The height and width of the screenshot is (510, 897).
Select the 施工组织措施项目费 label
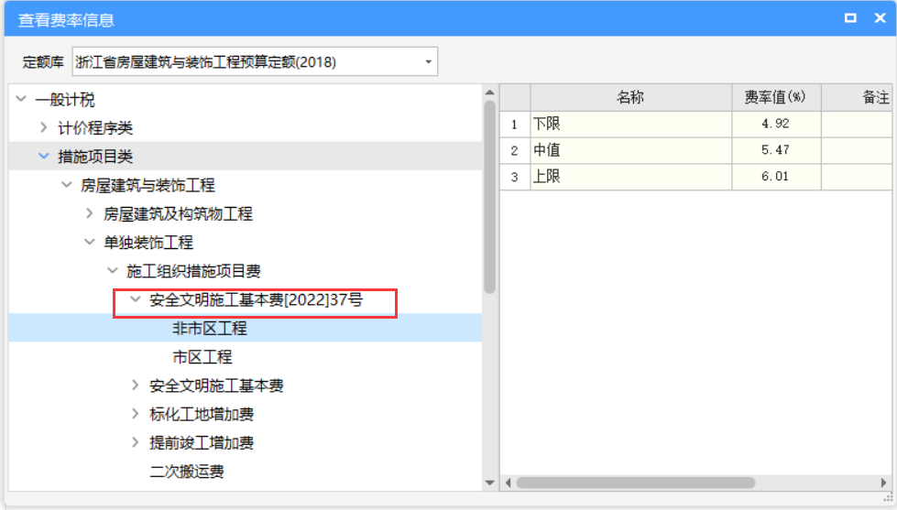tap(193, 271)
